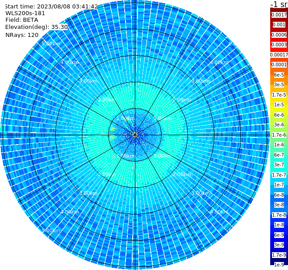Screen dimensions: 288x270
Task: Select the WLS200s-181 instrument label
Action: tap(25, 13)
